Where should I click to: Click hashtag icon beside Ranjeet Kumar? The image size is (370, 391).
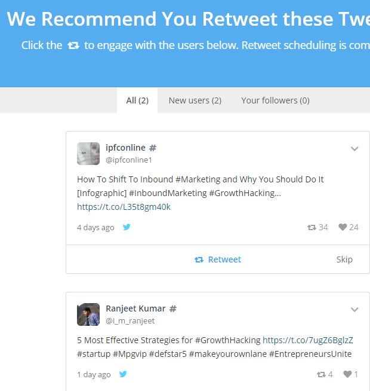click(x=173, y=308)
